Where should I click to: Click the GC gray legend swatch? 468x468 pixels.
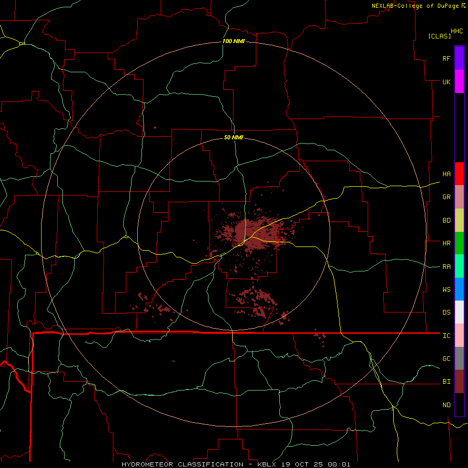[x=459, y=358]
